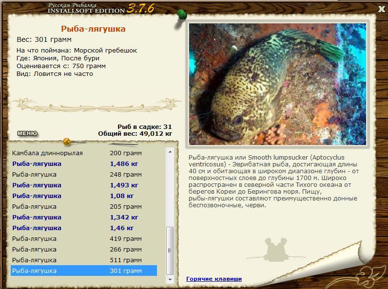Click the lumpsucker fish photo

coord(277,84)
